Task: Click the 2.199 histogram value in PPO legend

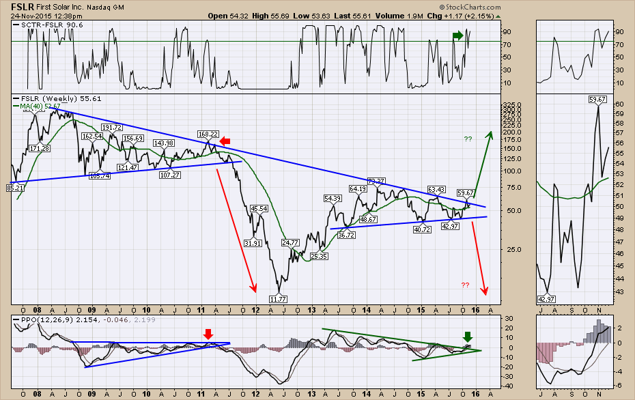Action: click(x=145, y=320)
